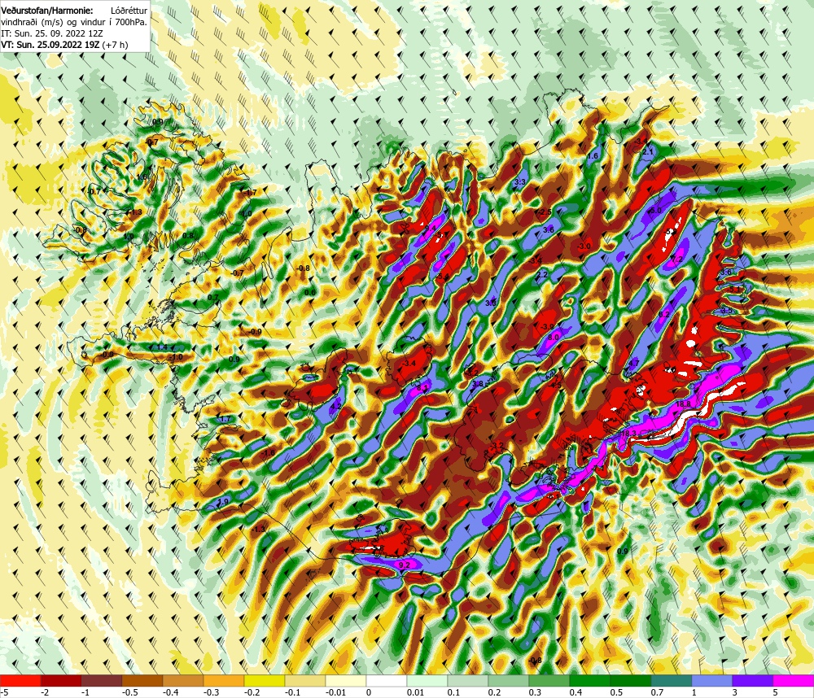Click the "vindhraði (m/s) og vindur í 700hPa." line
This screenshot has width=814, height=698.
click(74, 22)
